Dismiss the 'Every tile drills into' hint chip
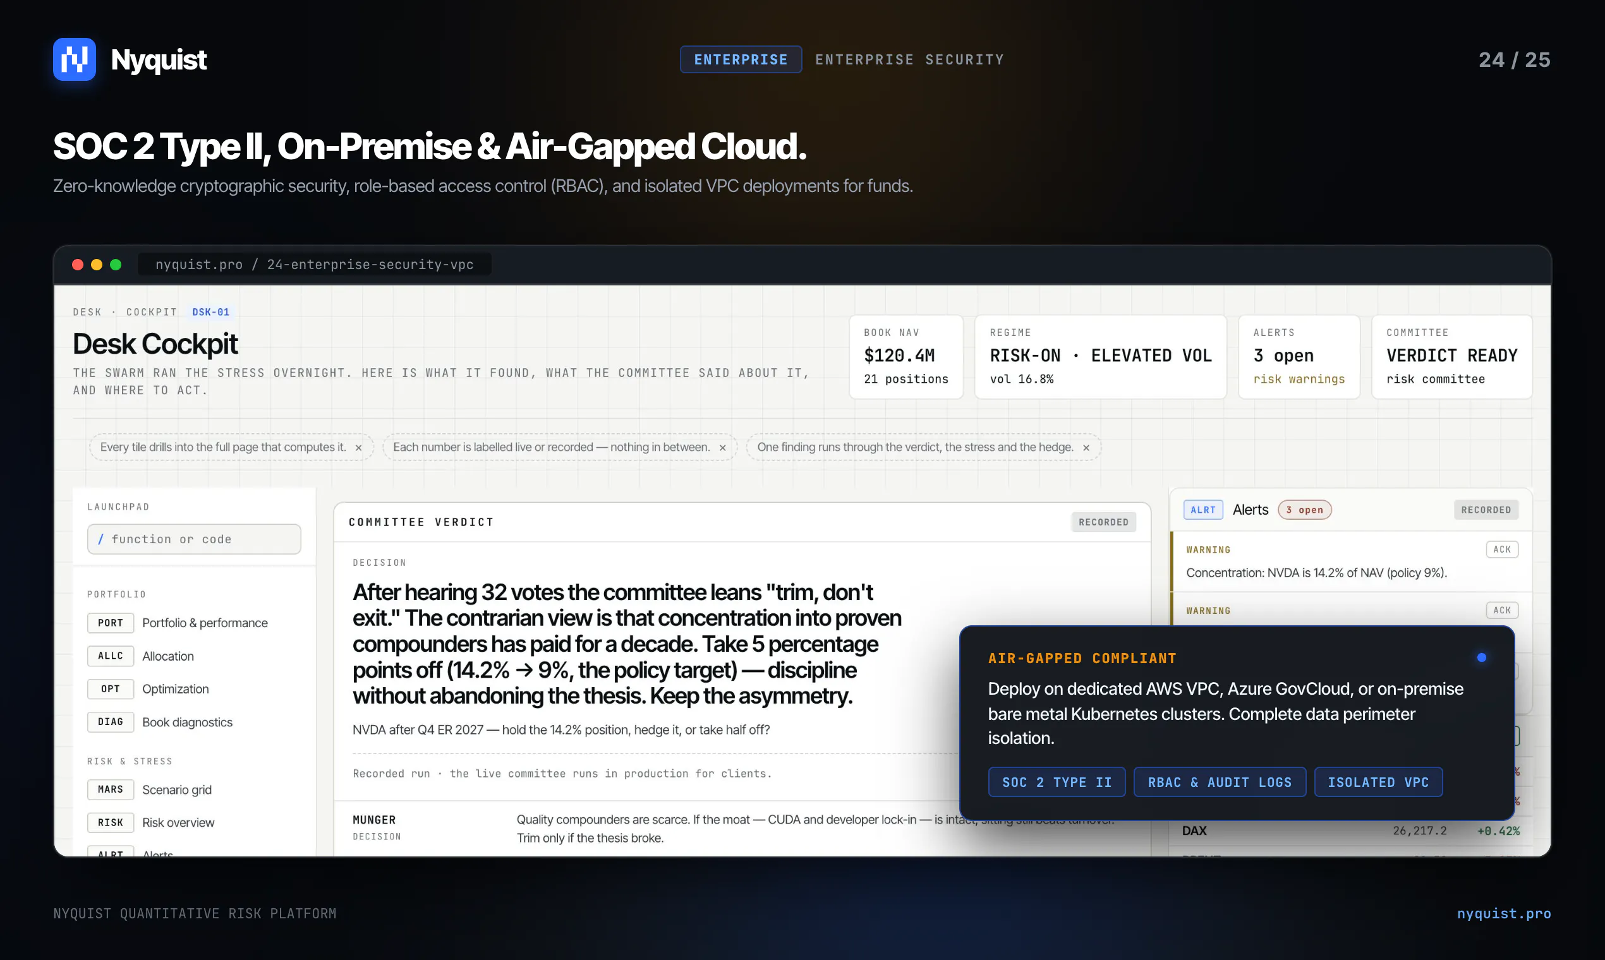The height and width of the screenshot is (960, 1605). (x=358, y=448)
